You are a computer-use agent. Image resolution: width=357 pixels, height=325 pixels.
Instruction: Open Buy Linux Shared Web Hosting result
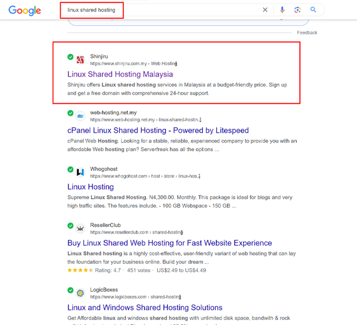(x=170, y=243)
